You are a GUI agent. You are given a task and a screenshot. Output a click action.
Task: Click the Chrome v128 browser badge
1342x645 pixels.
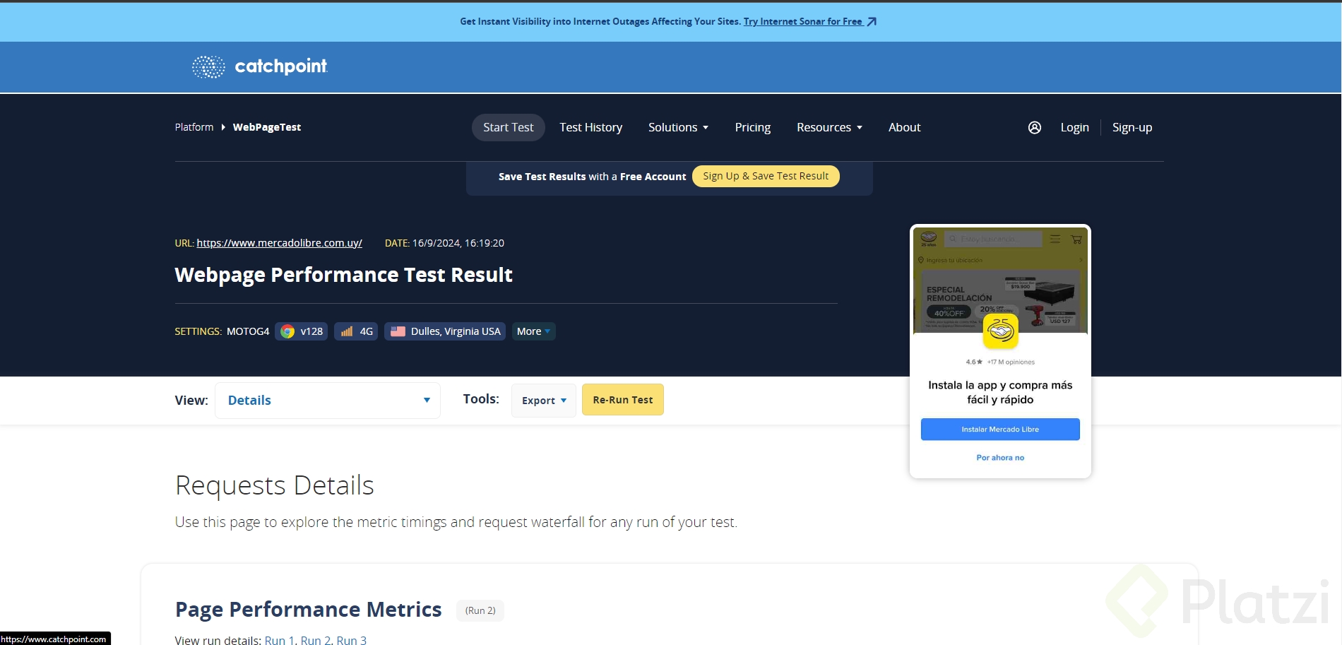click(302, 331)
